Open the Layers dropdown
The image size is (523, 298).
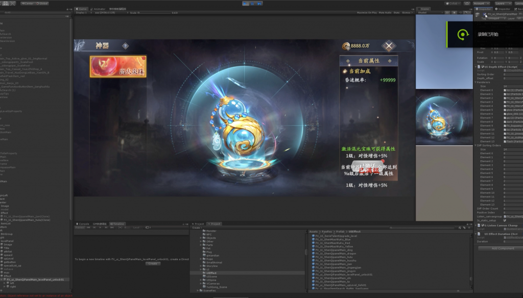click(503, 4)
